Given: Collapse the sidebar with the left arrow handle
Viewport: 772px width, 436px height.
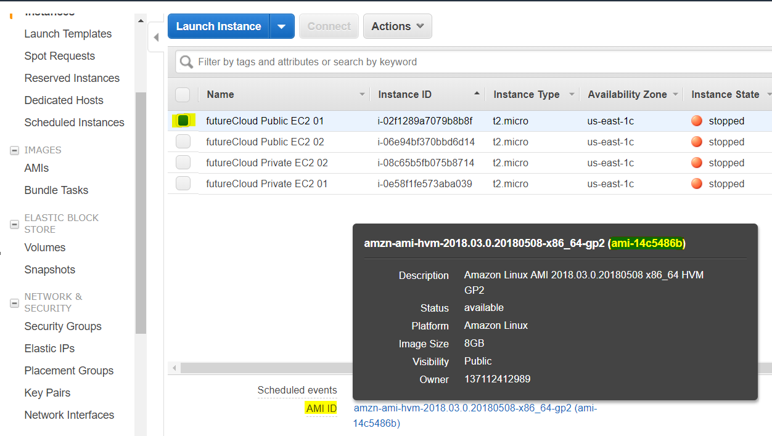Looking at the screenshot, I should 156,38.
